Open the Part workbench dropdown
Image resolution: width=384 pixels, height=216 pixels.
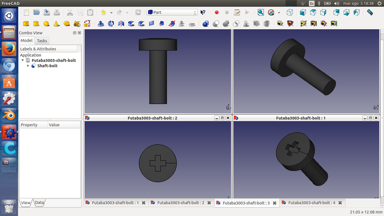172,12
